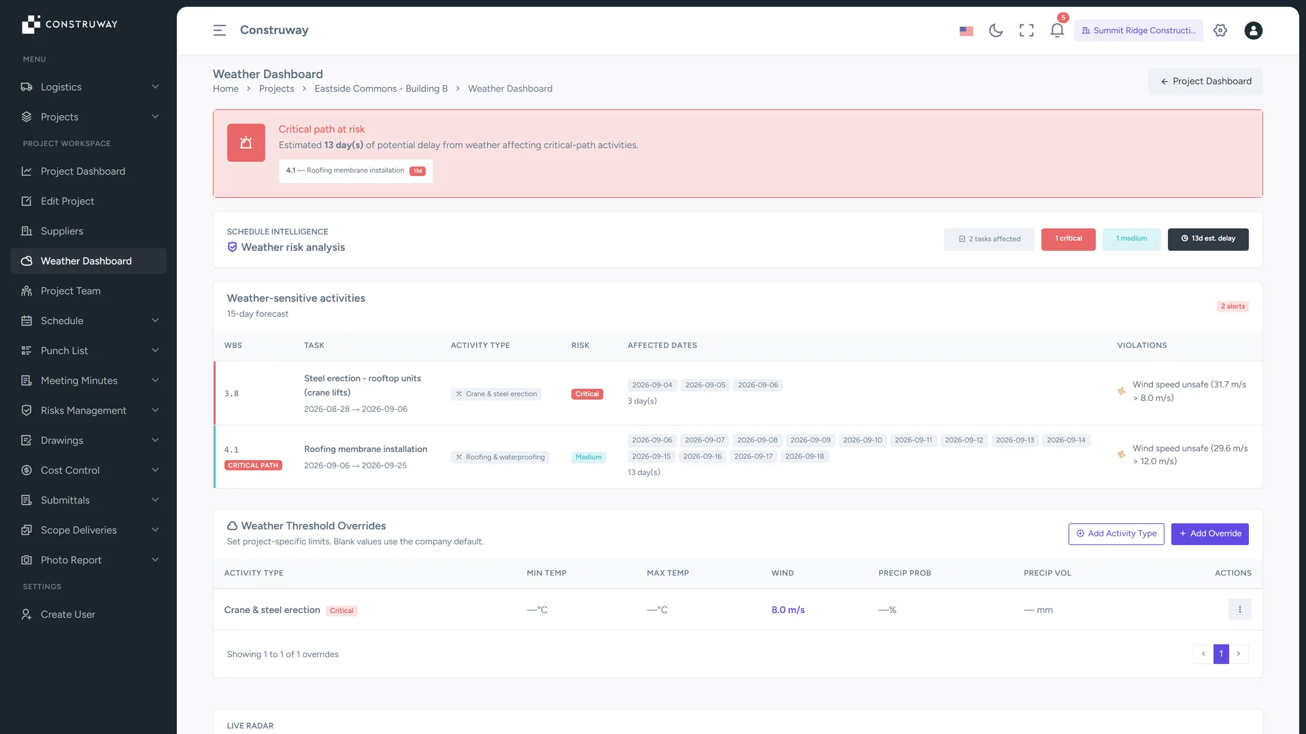Viewport: 1306px width, 734px height.
Task: Open Suppliers in sidebar
Action: tap(88, 231)
